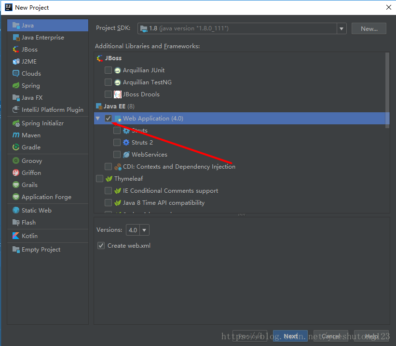Screen dimensions: 396x346
Task: Enable the WebServices checkbox
Action: (x=117, y=155)
